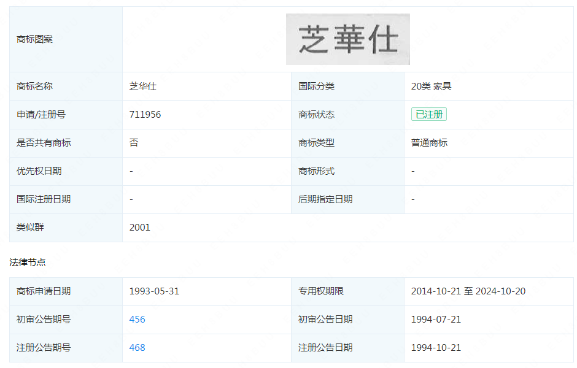Open the preliminary announcement issue 456 link

point(137,319)
